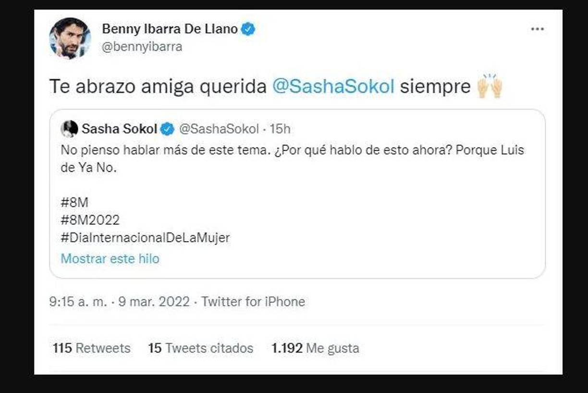Click Sasha Sokol's avatar in the quoted tweet
The height and width of the screenshot is (393, 588).
click(x=70, y=128)
